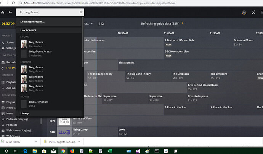Click the Library section header in results
263x154 pixels.
[49, 113]
